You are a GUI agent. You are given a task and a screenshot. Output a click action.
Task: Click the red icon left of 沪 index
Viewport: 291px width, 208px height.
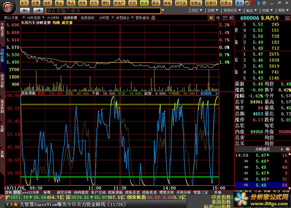[x=2, y=197]
